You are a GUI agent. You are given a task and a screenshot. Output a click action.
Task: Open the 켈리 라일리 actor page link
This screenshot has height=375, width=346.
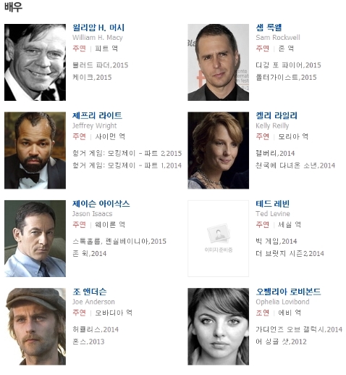277,115
